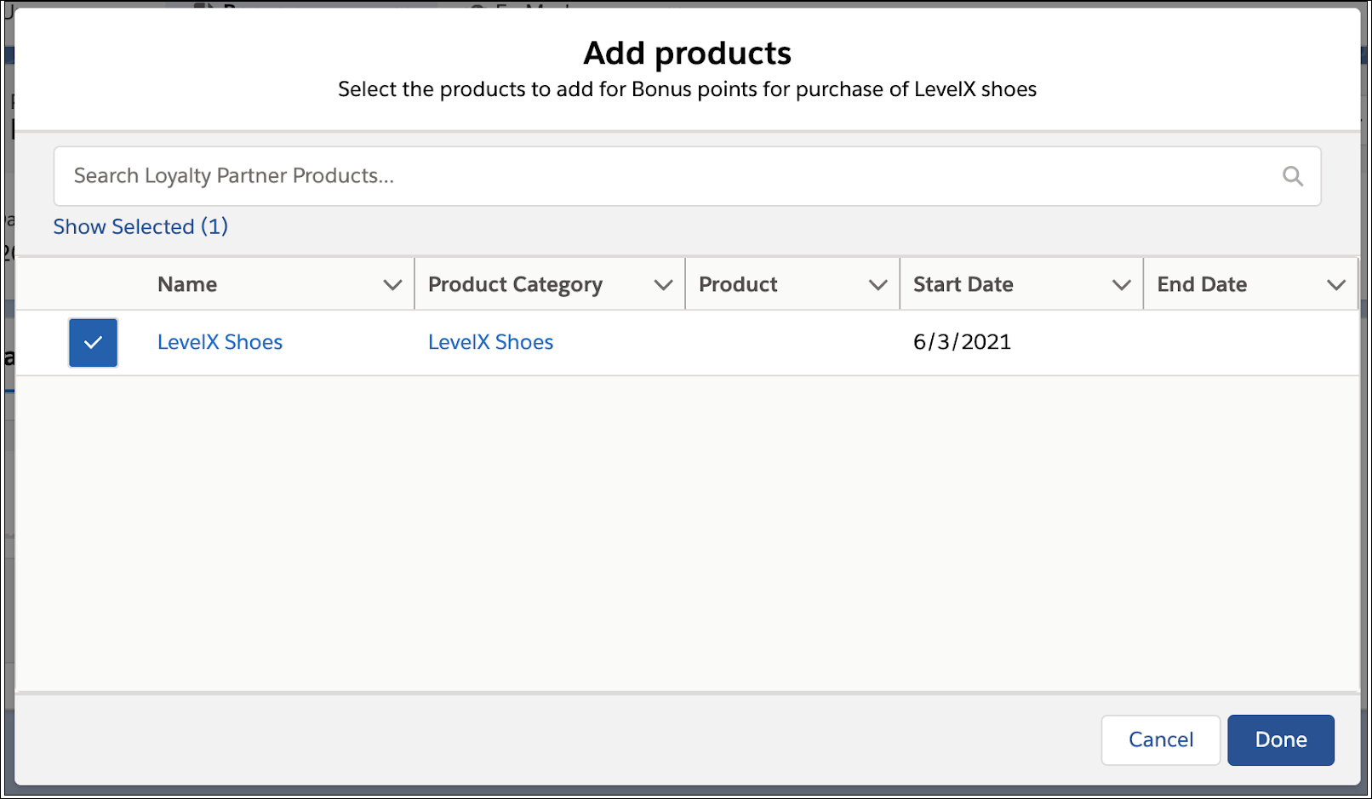Click the search magnifier icon
Viewport: 1372px width, 799px height.
(x=1293, y=176)
